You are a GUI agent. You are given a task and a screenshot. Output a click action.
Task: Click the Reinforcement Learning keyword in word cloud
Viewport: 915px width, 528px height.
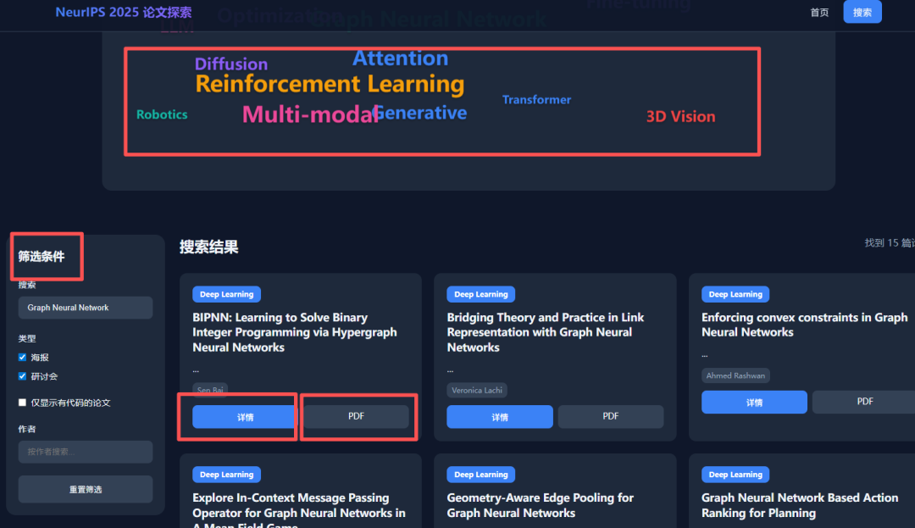coord(330,84)
